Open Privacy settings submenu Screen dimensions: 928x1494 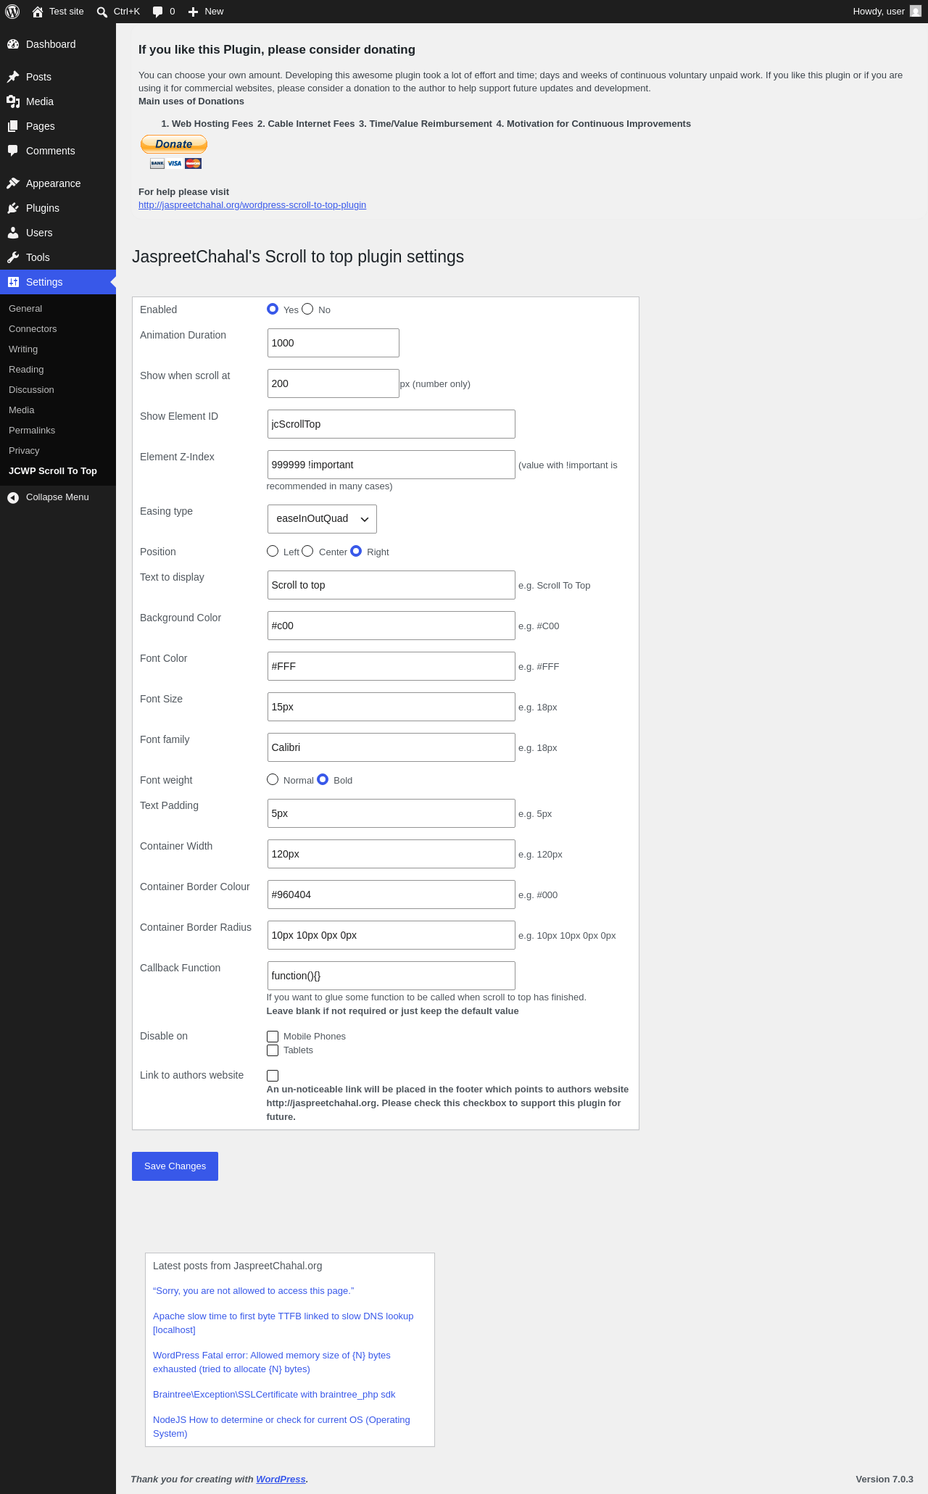[x=24, y=451]
